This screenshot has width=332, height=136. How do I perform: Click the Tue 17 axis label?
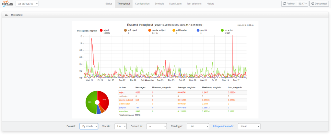click(x=236, y=80)
